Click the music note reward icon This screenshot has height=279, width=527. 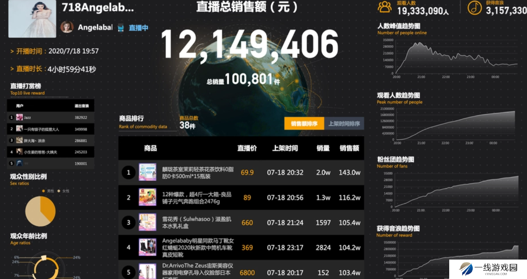[x=474, y=7]
